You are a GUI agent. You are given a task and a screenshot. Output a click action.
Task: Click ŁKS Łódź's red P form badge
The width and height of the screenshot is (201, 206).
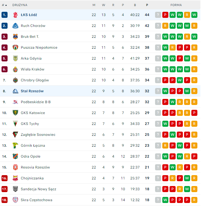pyautogui.click(x=165, y=15)
